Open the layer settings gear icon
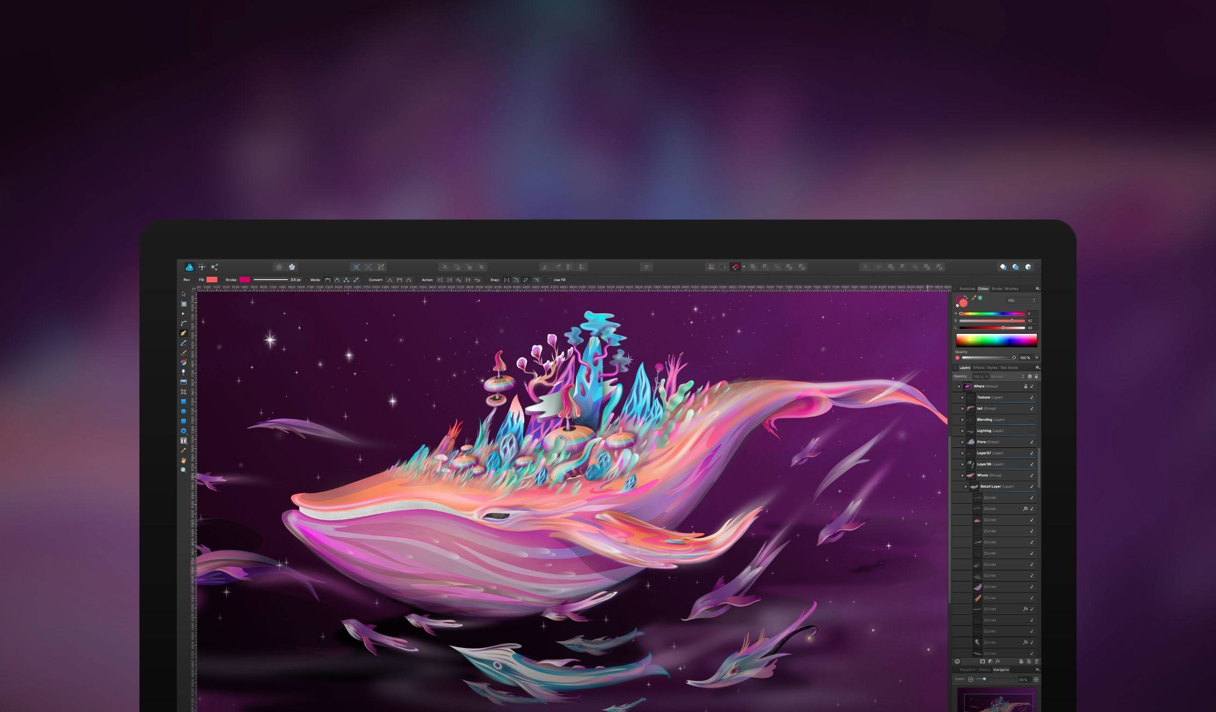The width and height of the screenshot is (1216, 712). click(1030, 377)
